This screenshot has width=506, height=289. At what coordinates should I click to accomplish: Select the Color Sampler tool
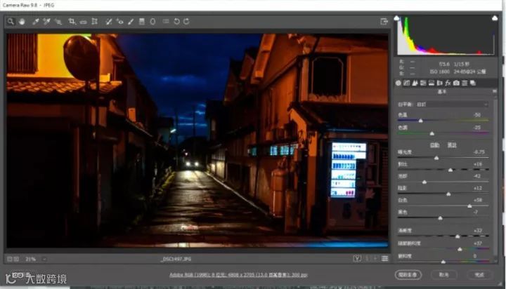[47, 22]
